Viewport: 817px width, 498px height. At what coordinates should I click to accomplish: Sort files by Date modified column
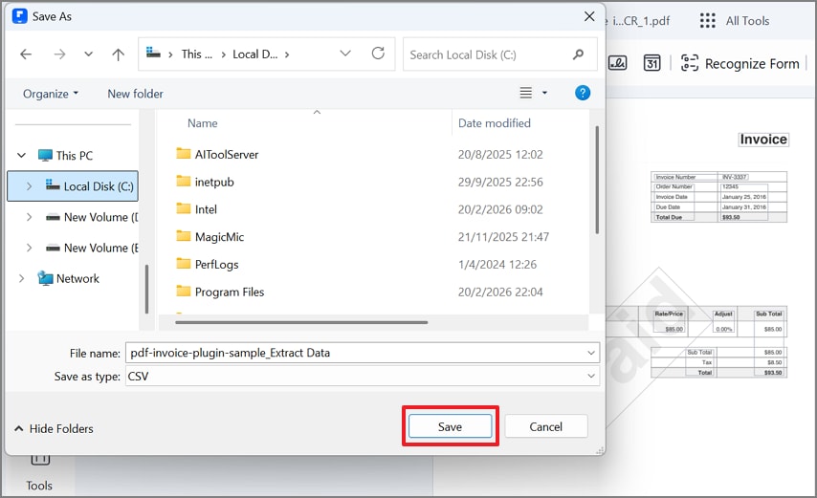(x=494, y=123)
